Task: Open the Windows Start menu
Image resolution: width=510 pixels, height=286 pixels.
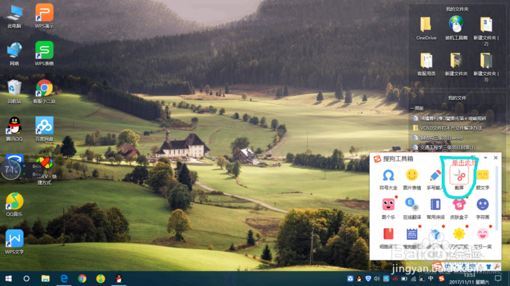Action: [9, 278]
